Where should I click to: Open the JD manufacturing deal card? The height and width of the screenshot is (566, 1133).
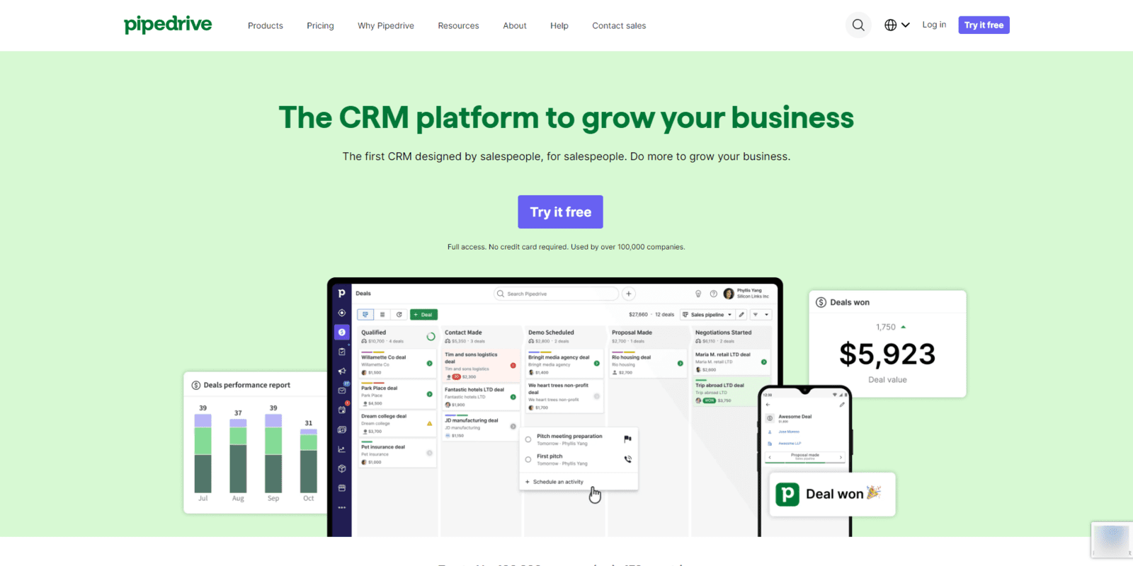[x=481, y=427]
